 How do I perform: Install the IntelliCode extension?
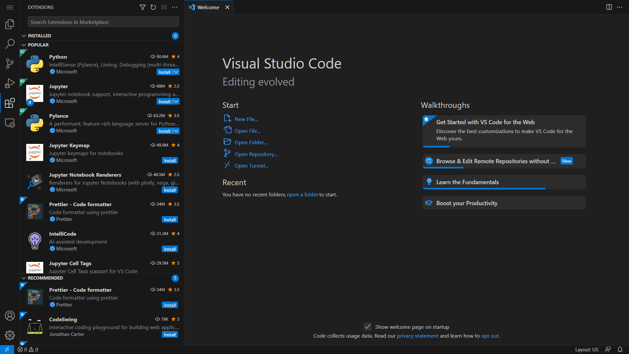coord(170,249)
